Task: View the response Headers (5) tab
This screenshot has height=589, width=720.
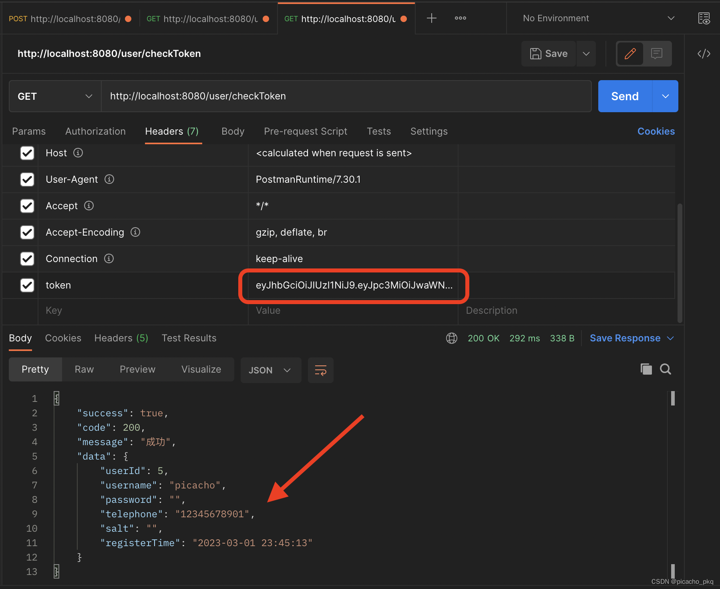Action: (x=121, y=338)
